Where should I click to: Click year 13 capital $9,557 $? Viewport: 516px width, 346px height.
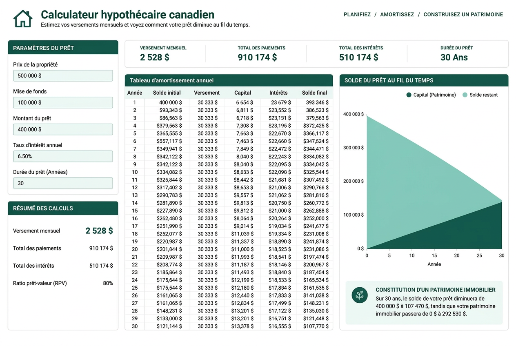tap(243, 195)
